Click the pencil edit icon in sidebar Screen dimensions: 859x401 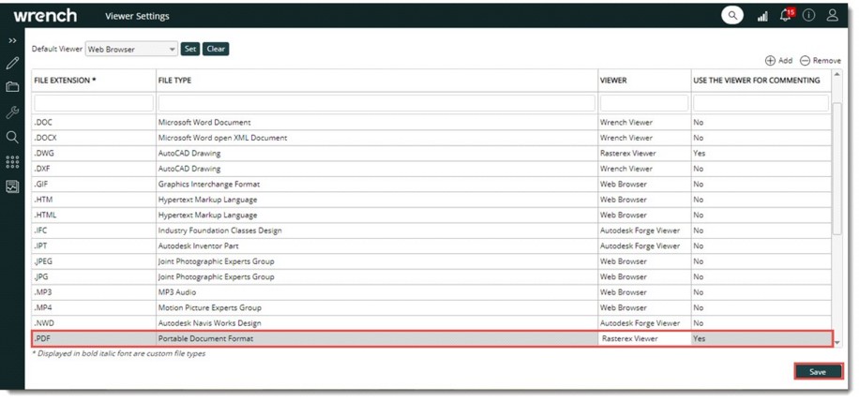(12, 64)
